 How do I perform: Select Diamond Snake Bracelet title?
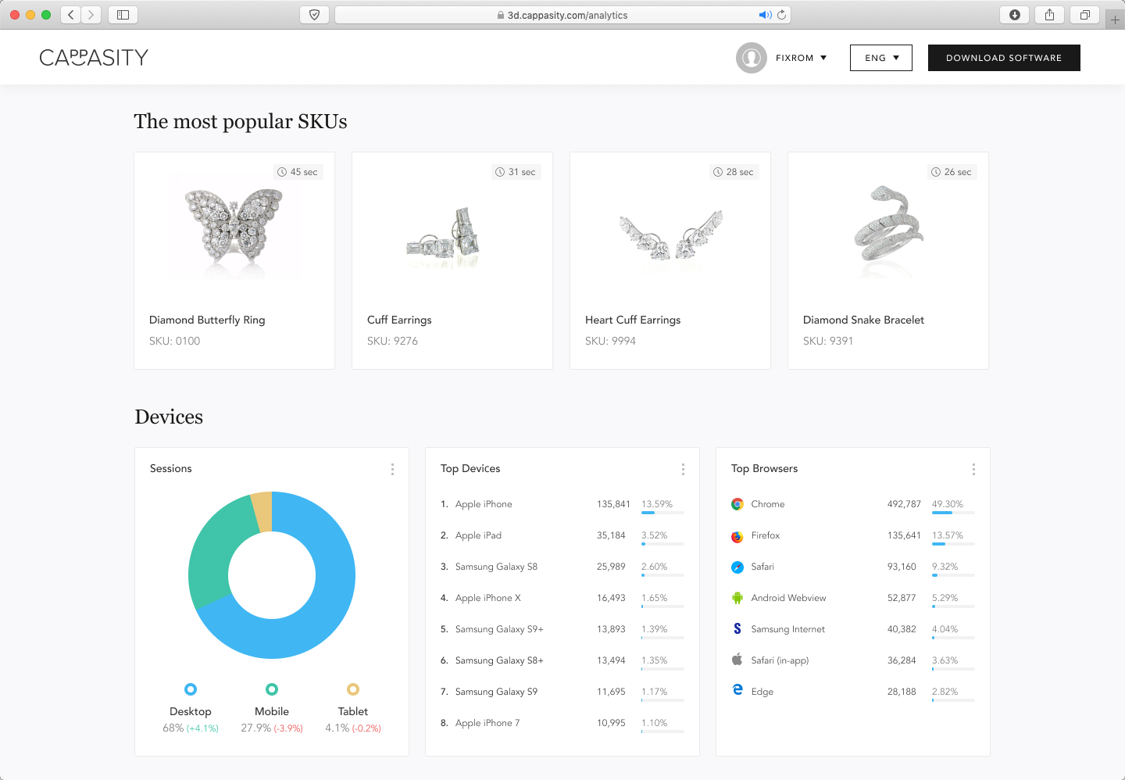click(x=863, y=320)
